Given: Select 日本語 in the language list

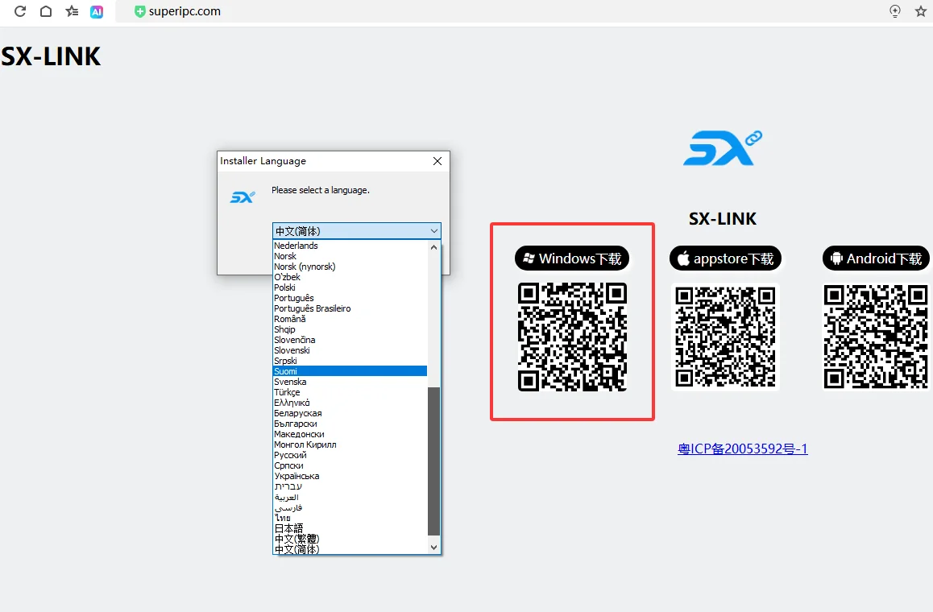Looking at the screenshot, I should point(350,528).
